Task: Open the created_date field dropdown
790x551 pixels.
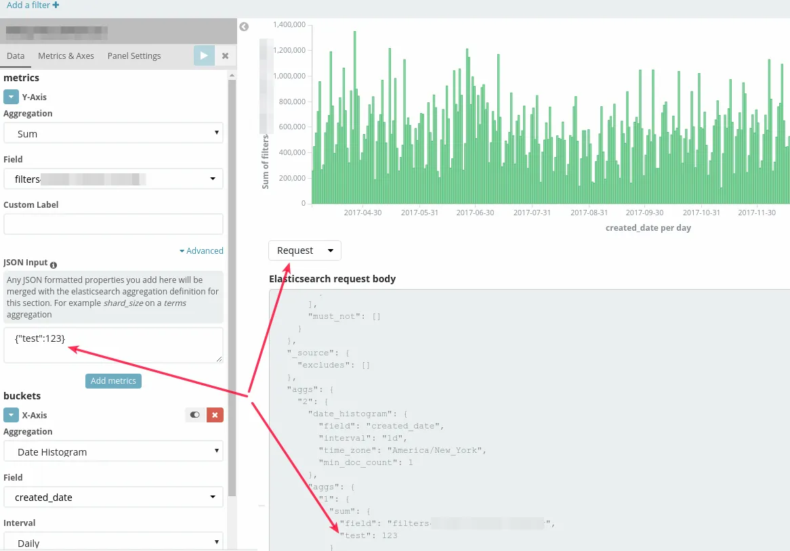Action: pyautogui.click(x=113, y=497)
